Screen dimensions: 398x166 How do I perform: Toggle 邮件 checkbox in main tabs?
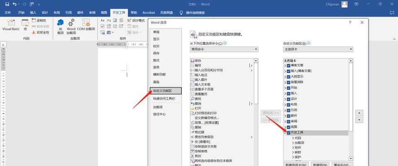pos(288,116)
